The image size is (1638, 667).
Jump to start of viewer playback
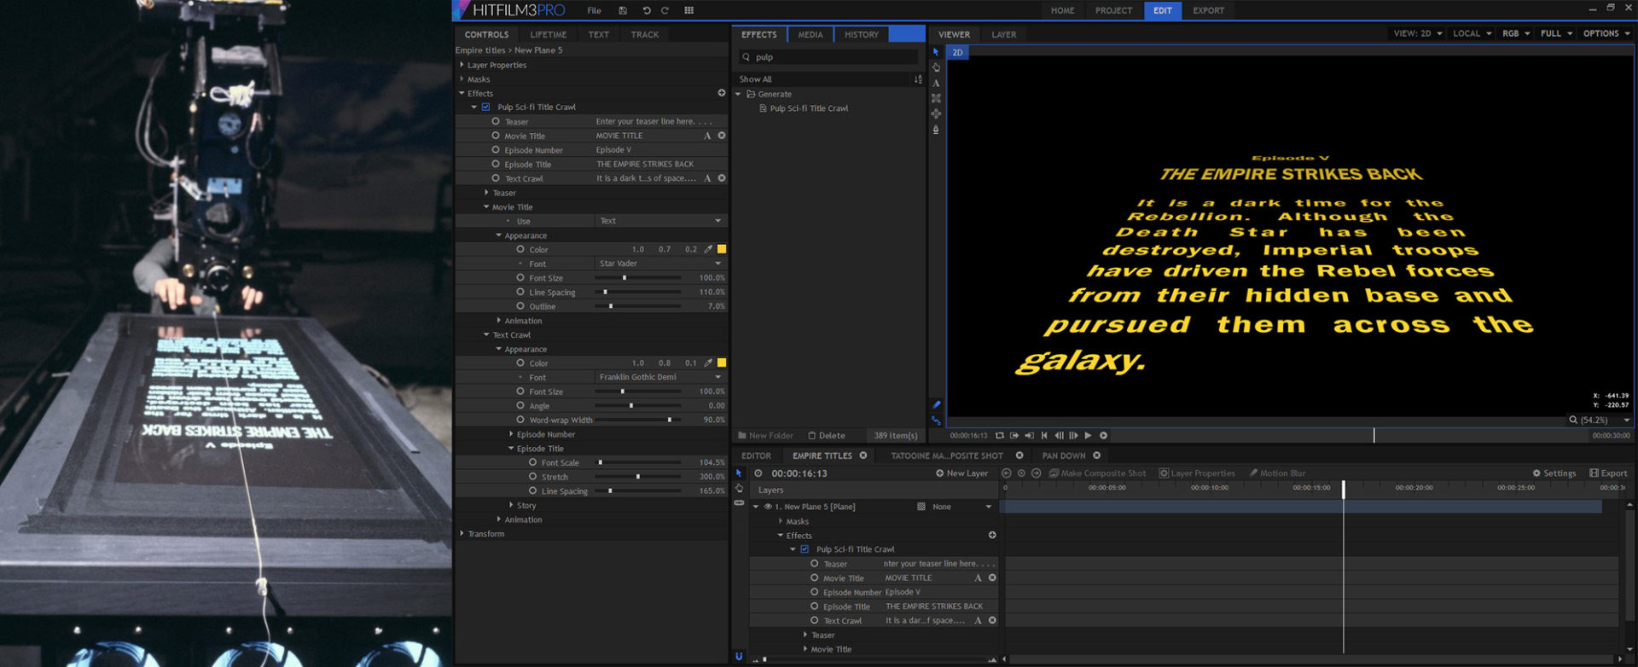(x=1044, y=435)
